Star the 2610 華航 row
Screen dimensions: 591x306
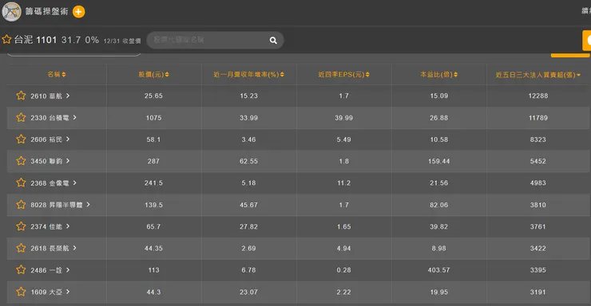[x=21, y=96]
